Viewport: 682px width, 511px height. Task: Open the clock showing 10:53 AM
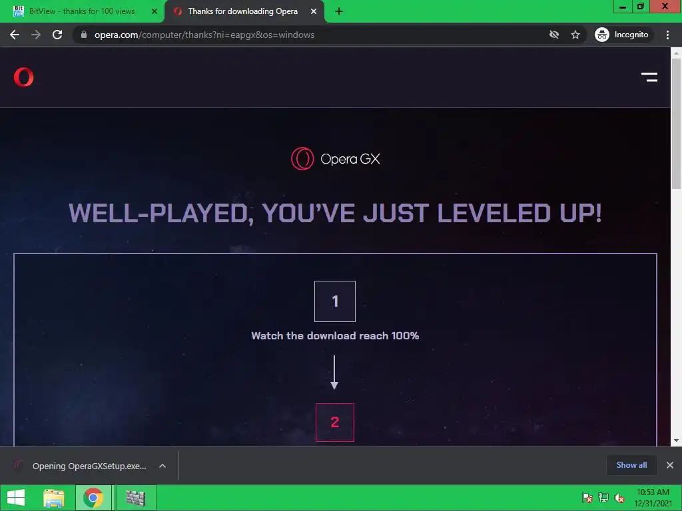(653, 498)
